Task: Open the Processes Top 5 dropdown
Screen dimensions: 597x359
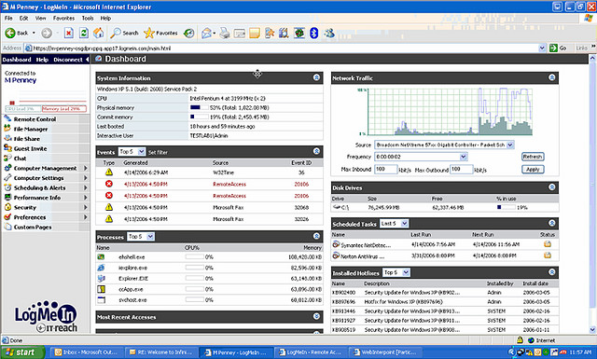Action: [x=141, y=237]
